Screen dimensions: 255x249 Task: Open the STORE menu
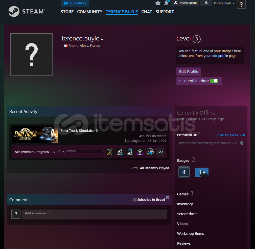[x=67, y=12]
